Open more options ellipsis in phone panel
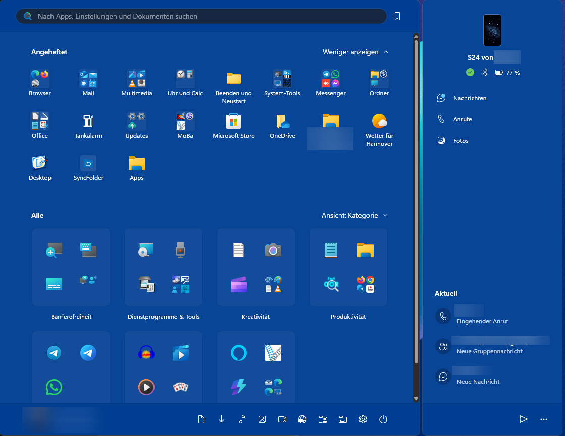This screenshot has height=436, width=565. [x=544, y=419]
